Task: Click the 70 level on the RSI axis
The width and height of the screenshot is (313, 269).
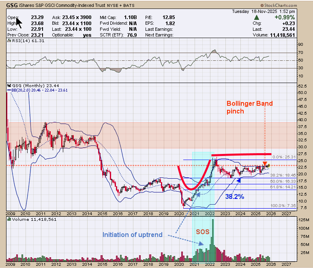Action: click(300, 53)
